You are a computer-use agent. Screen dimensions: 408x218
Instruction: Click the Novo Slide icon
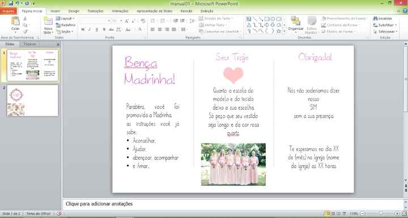coord(48,21)
